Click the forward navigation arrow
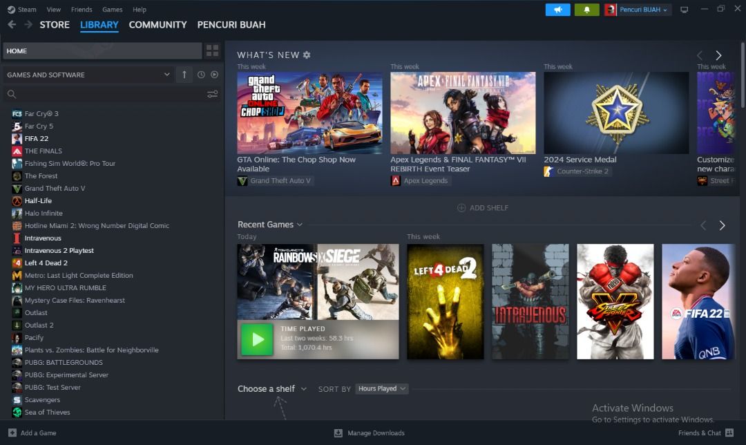Image resolution: width=746 pixels, height=445 pixels. click(28, 25)
